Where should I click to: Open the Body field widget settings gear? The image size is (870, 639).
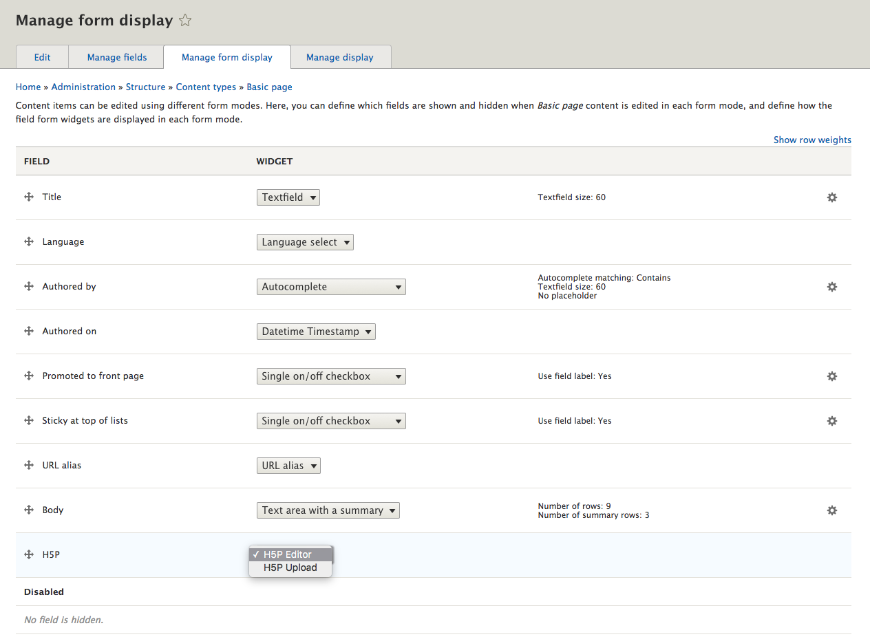pyautogui.click(x=831, y=510)
